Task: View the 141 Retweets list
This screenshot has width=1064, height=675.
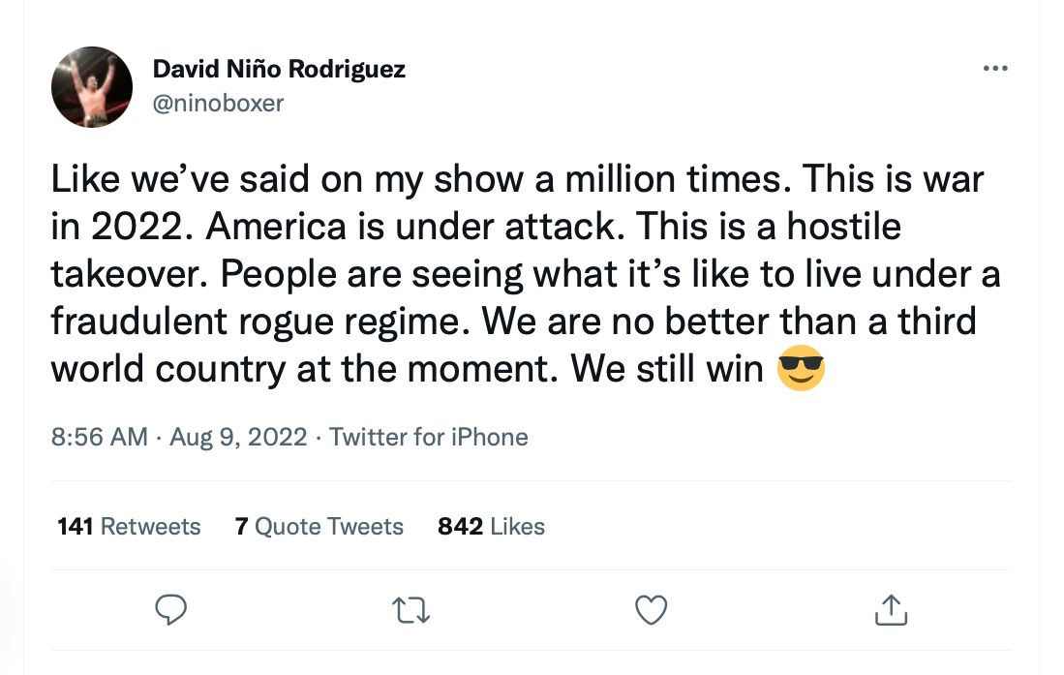Action: click(129, 527)
